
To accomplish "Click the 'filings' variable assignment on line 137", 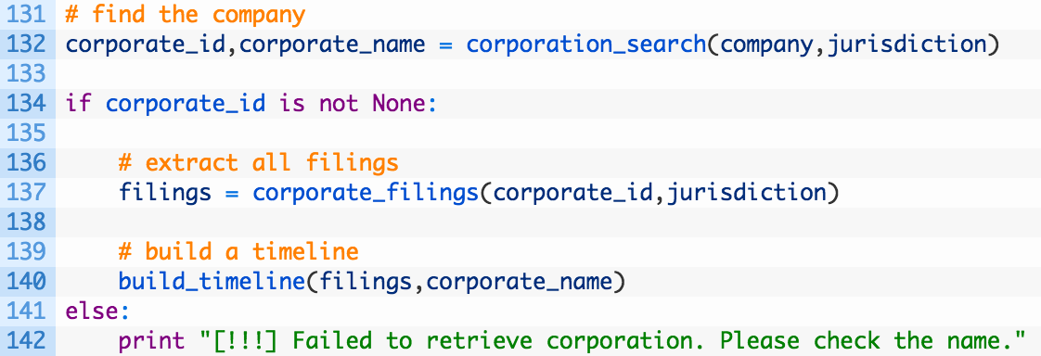I will pyautogui.click(x=165, y=192).
